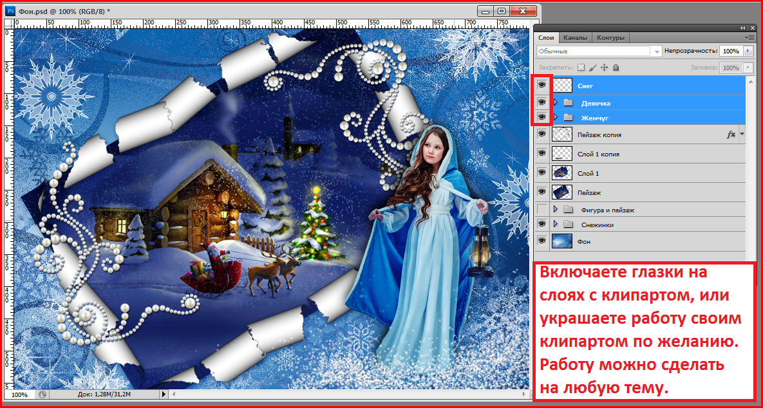763x408 pixels.
Task: Click lock position move icon
Action: [x=605, y=68]
